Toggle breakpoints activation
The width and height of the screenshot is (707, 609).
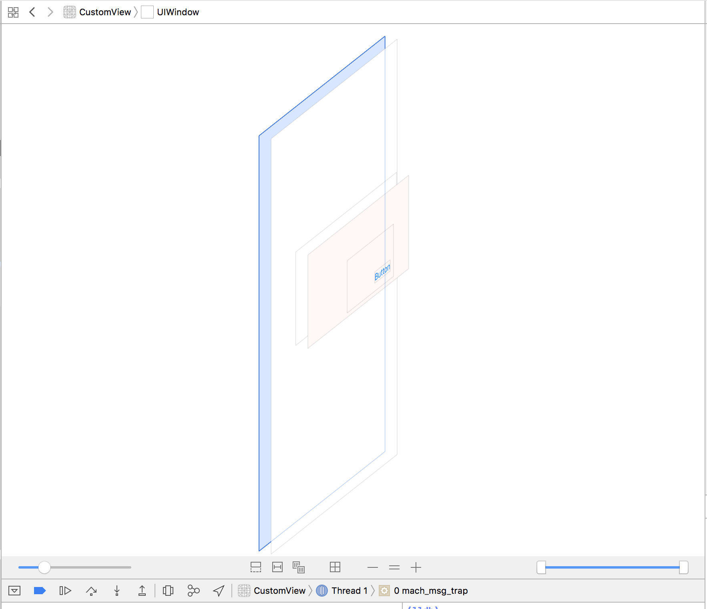pos(40,591)
